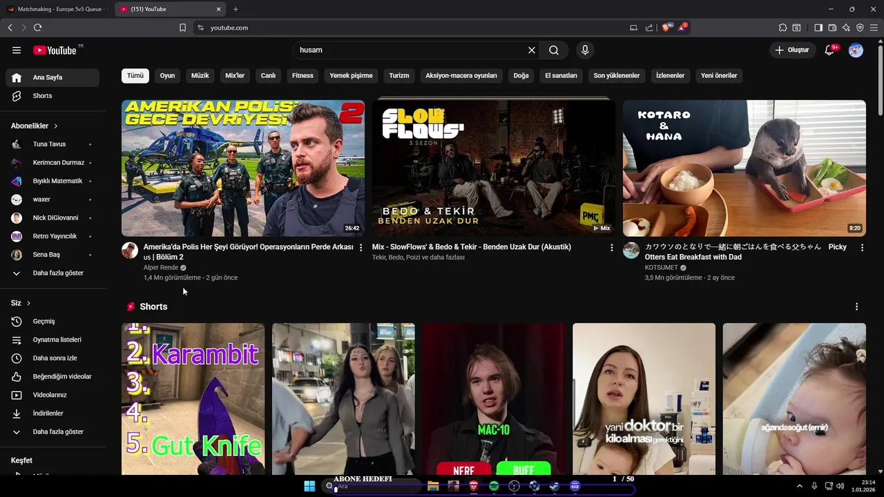Click the Oluştur create button
This screenshot has height=497, width=884.
791,50
